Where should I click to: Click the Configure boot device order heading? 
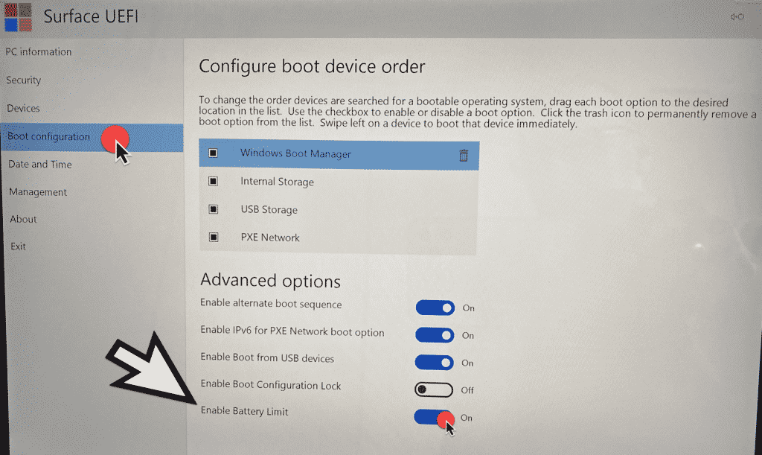312,66
